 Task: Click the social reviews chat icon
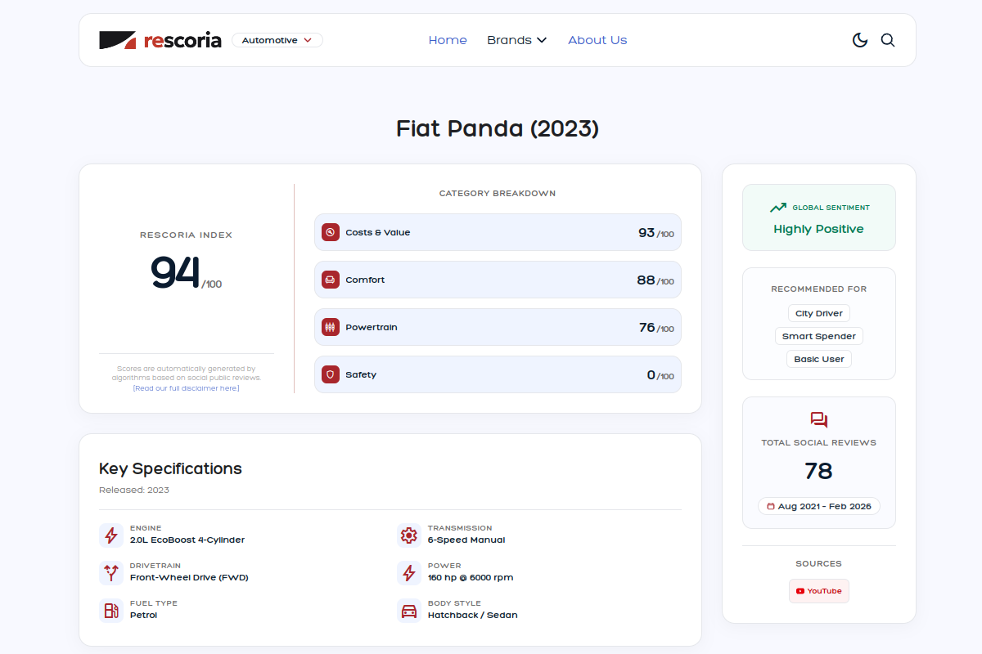coord(819,420)
